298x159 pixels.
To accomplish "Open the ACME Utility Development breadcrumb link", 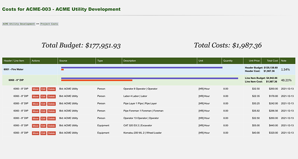I will (x=19, y=24).
